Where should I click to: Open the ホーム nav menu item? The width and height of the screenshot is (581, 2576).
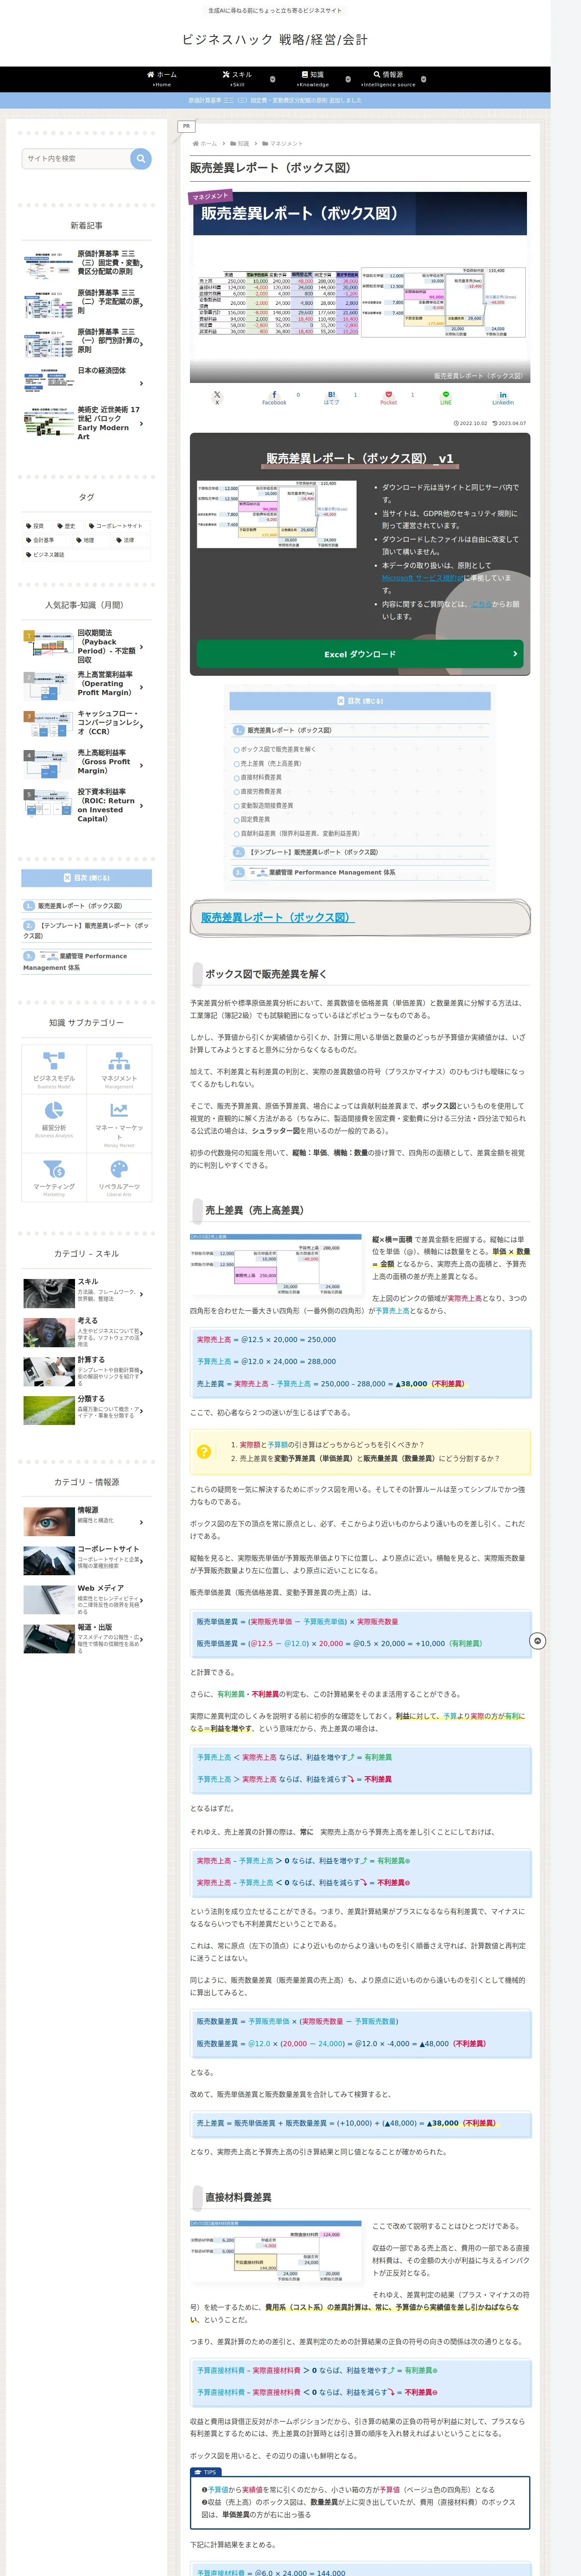[162, 79]
